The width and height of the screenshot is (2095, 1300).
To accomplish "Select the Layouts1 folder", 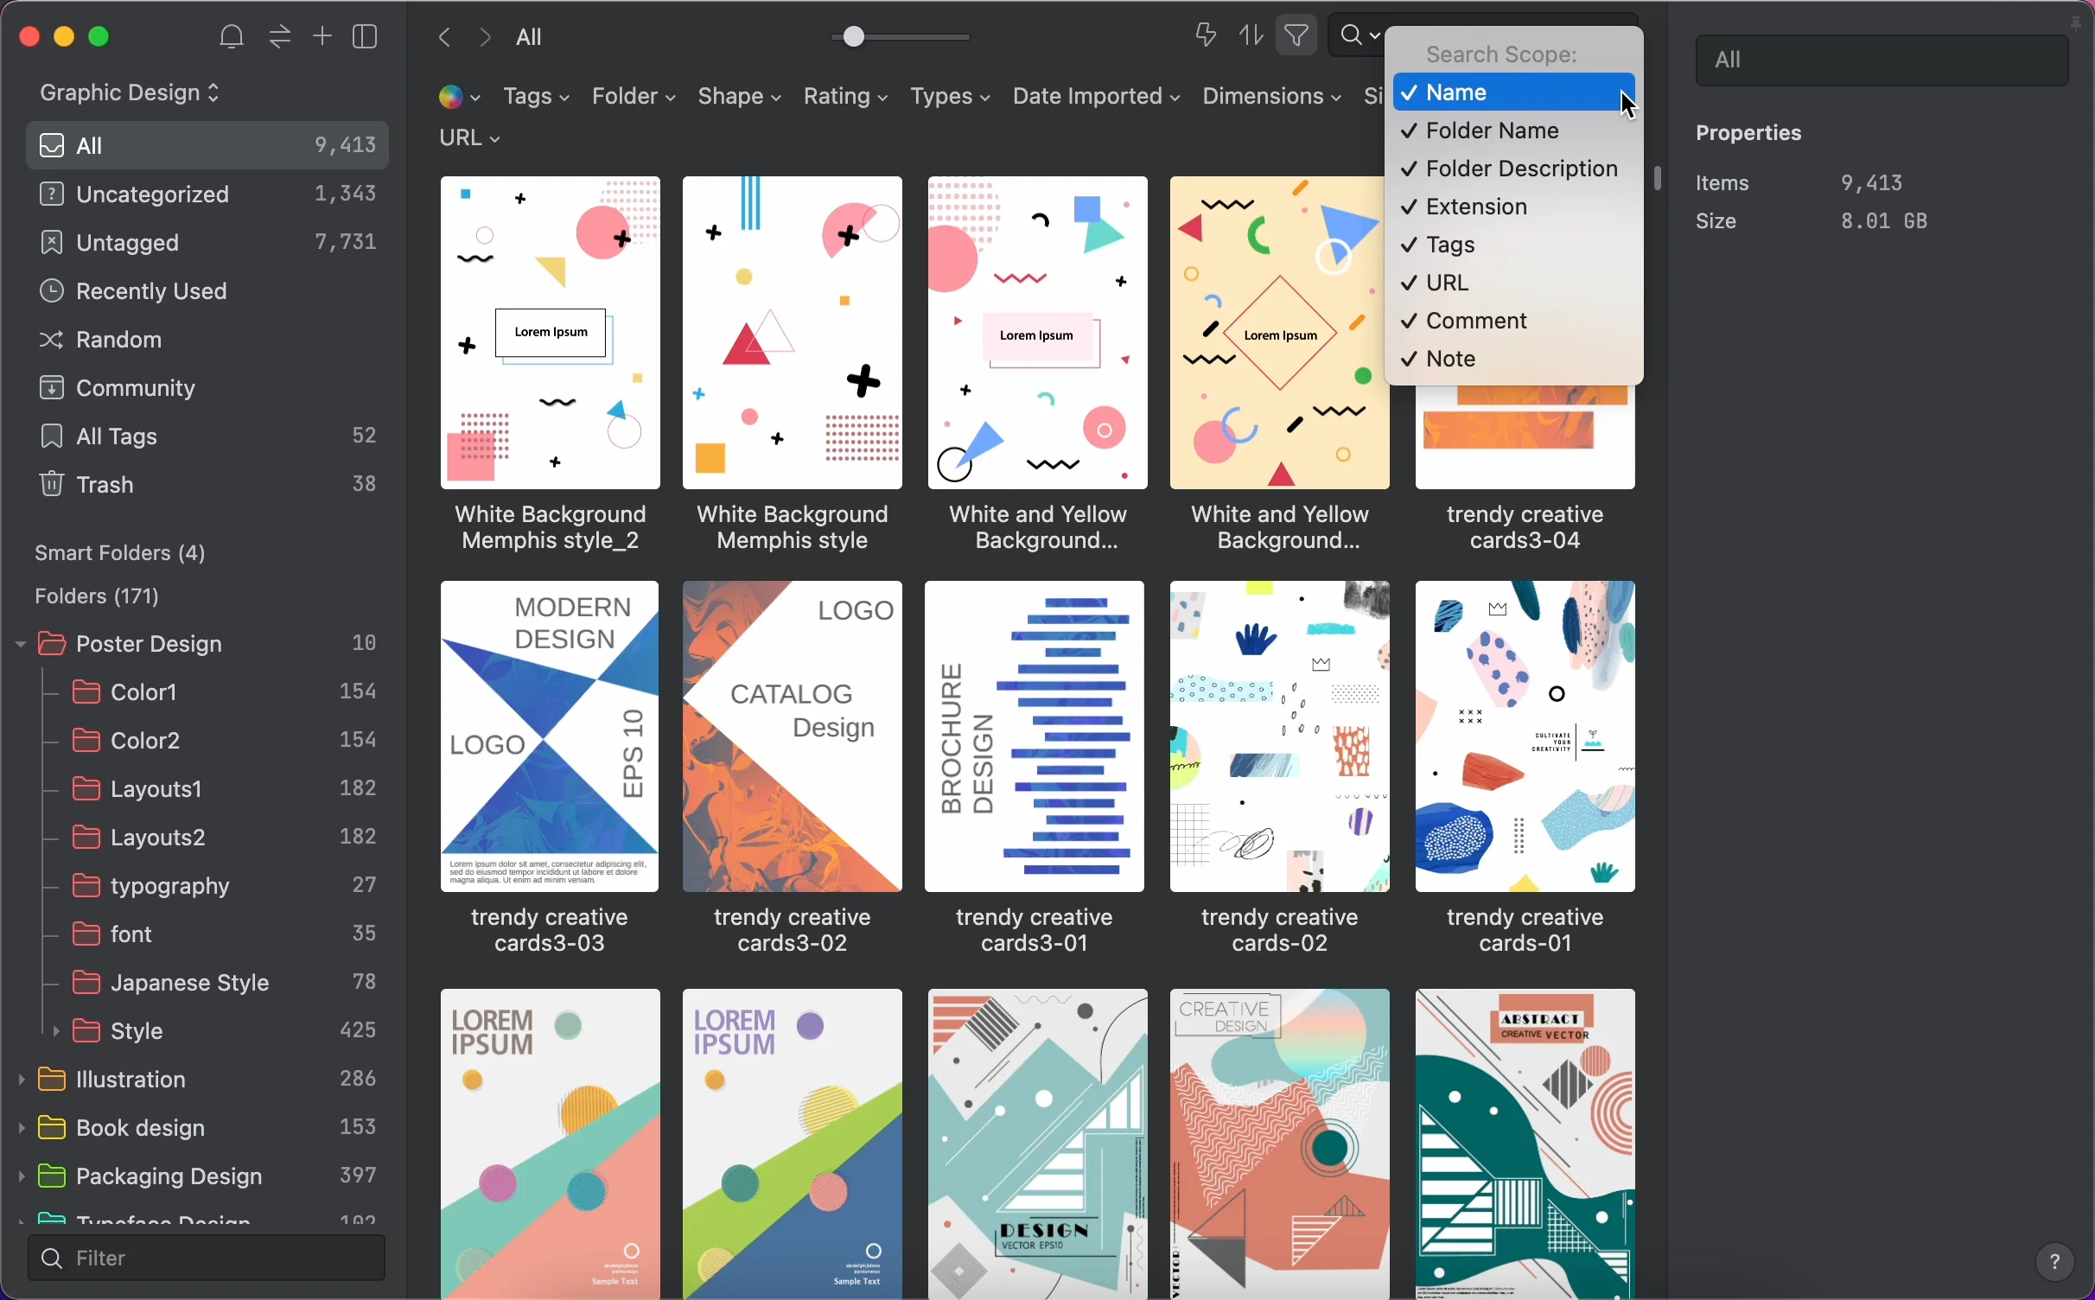I will pyautogui.click(x=207, y=789).
